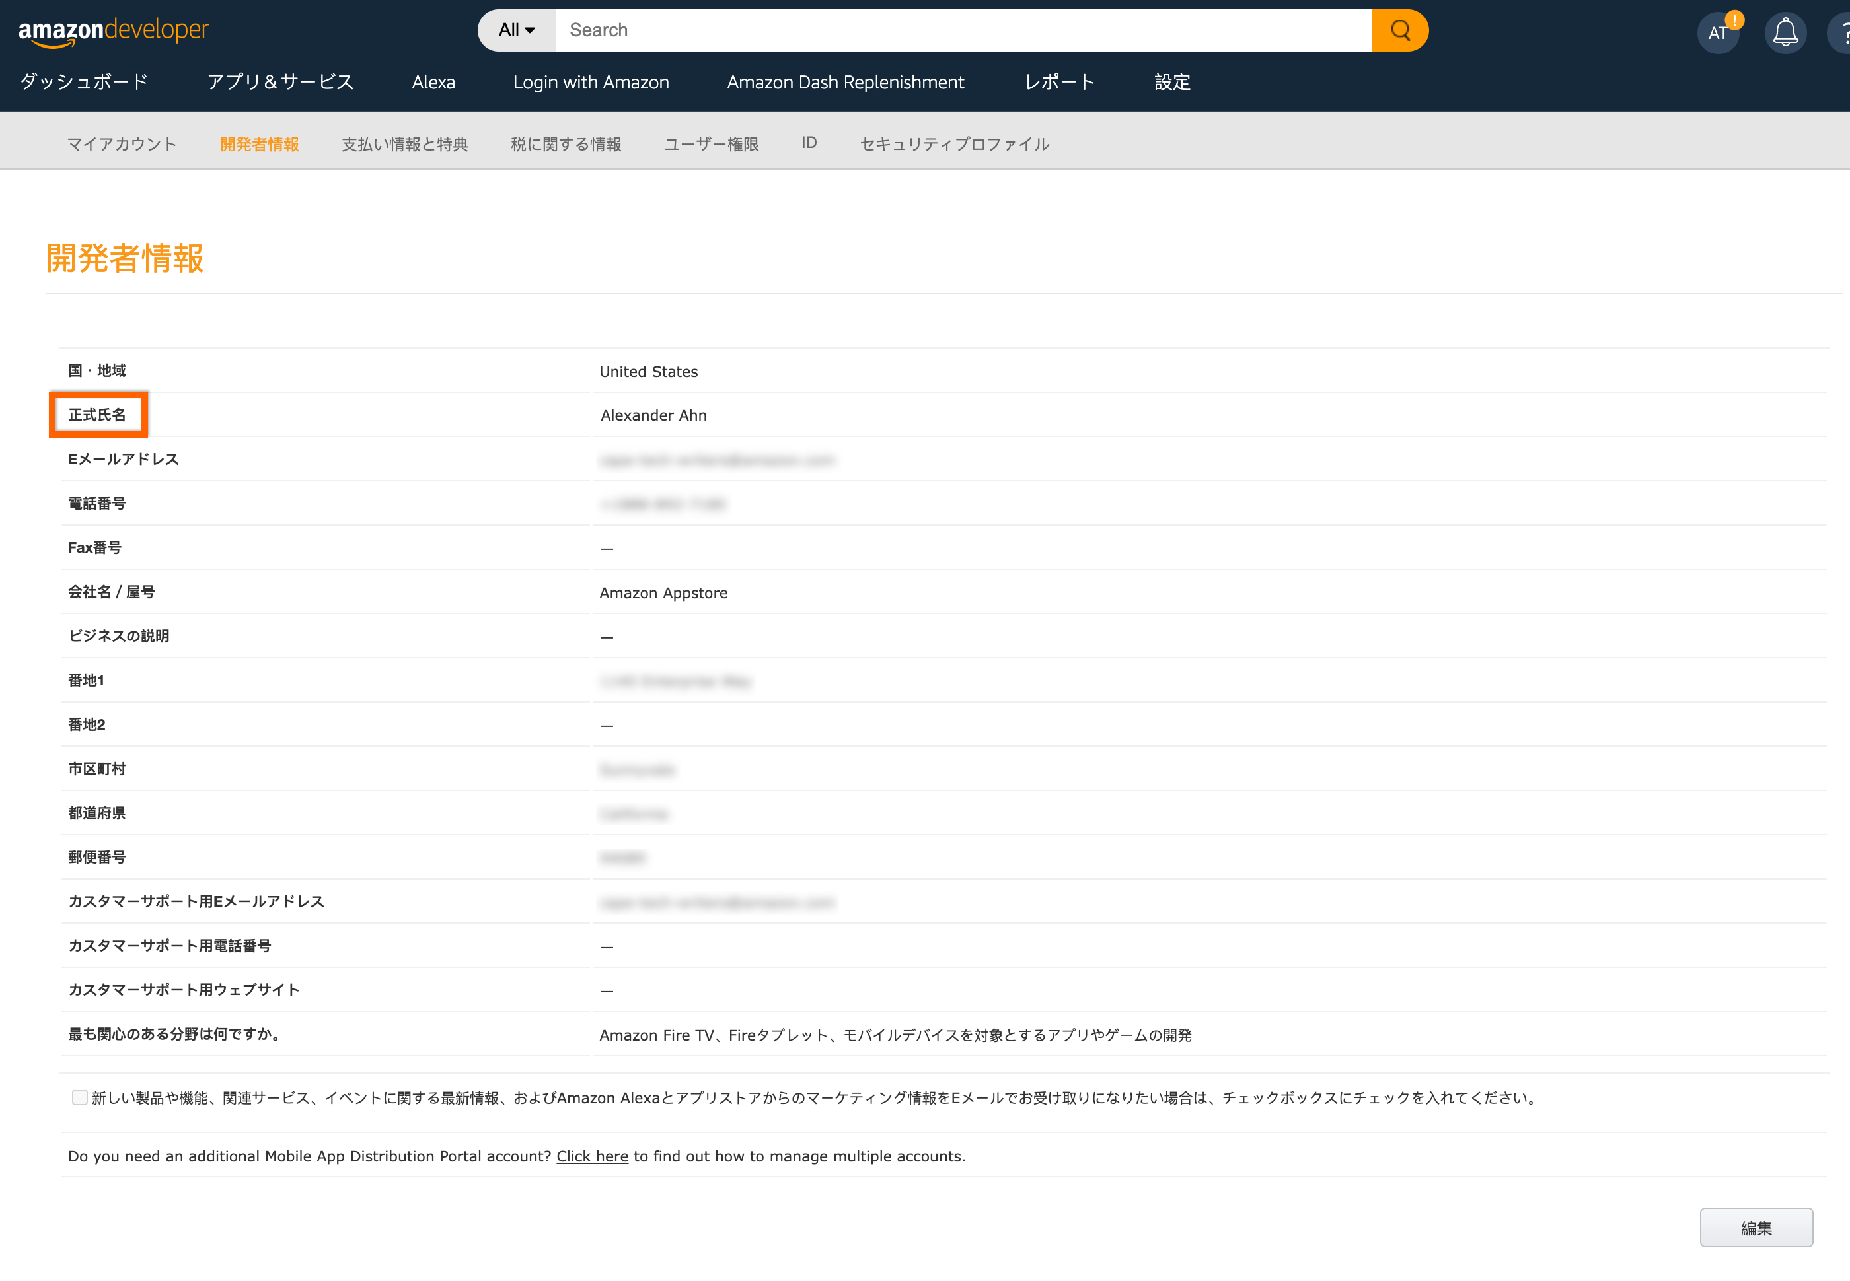Click the help question mark icon
Screen dimensions: 1850x1281
(1842, 33)
